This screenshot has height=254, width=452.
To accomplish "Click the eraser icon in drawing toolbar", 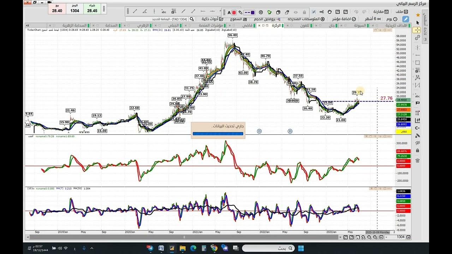I will pyautogui.click(x=287, y=12).
